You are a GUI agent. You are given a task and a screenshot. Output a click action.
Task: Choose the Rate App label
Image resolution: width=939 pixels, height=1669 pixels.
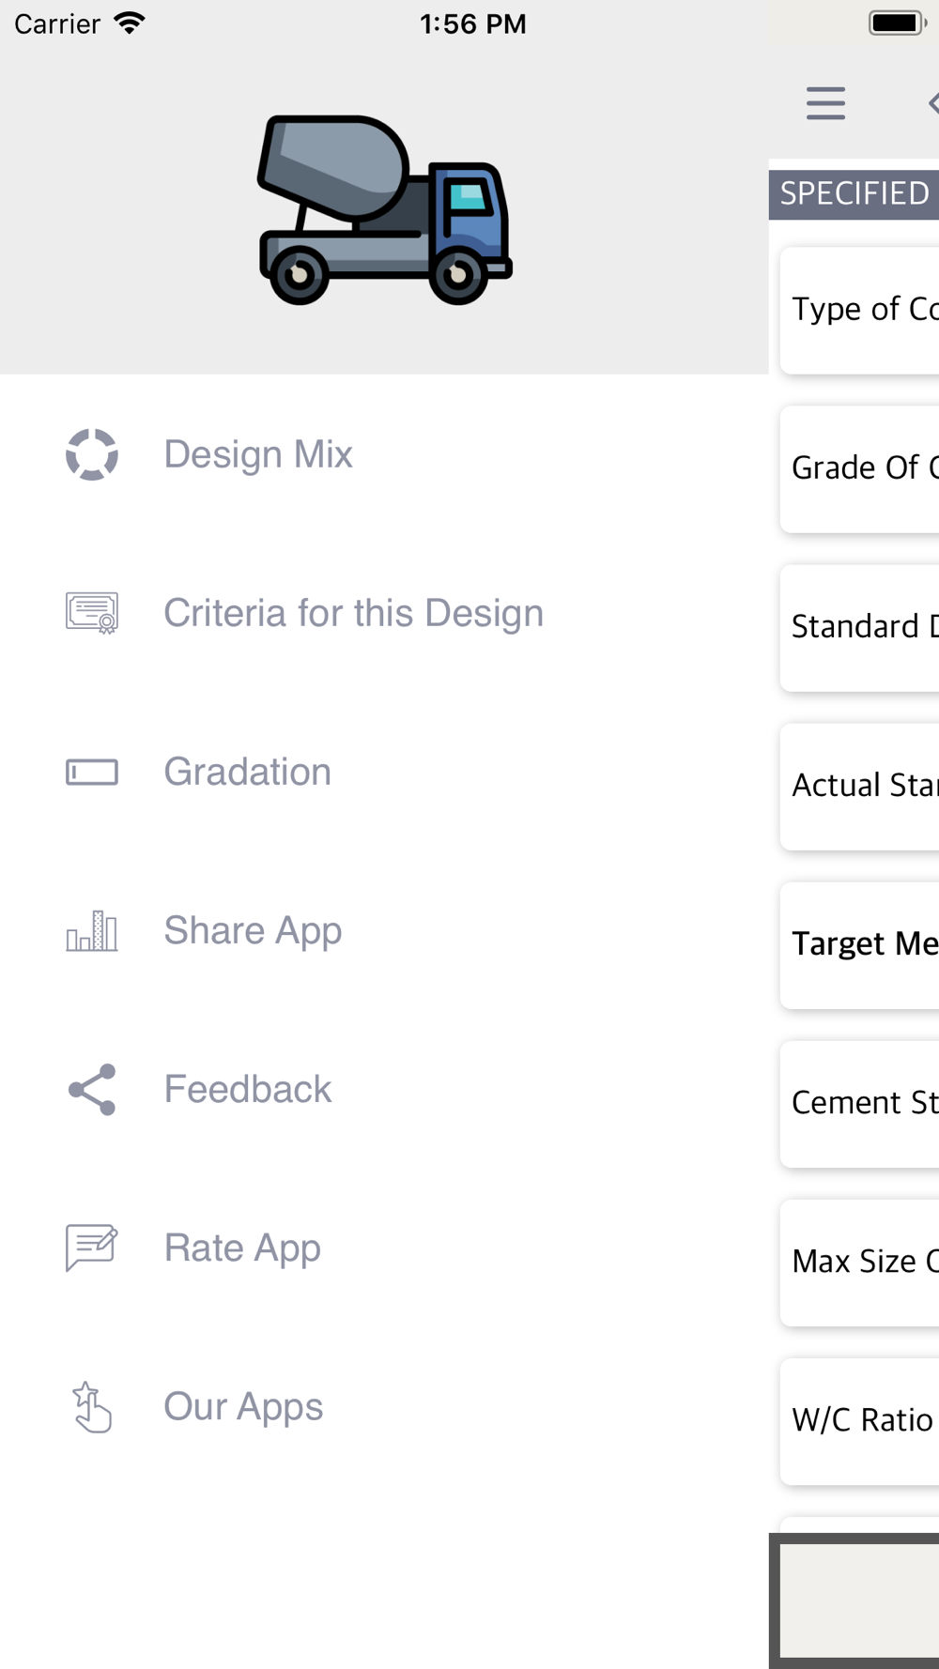click(x=242, y=1248)
